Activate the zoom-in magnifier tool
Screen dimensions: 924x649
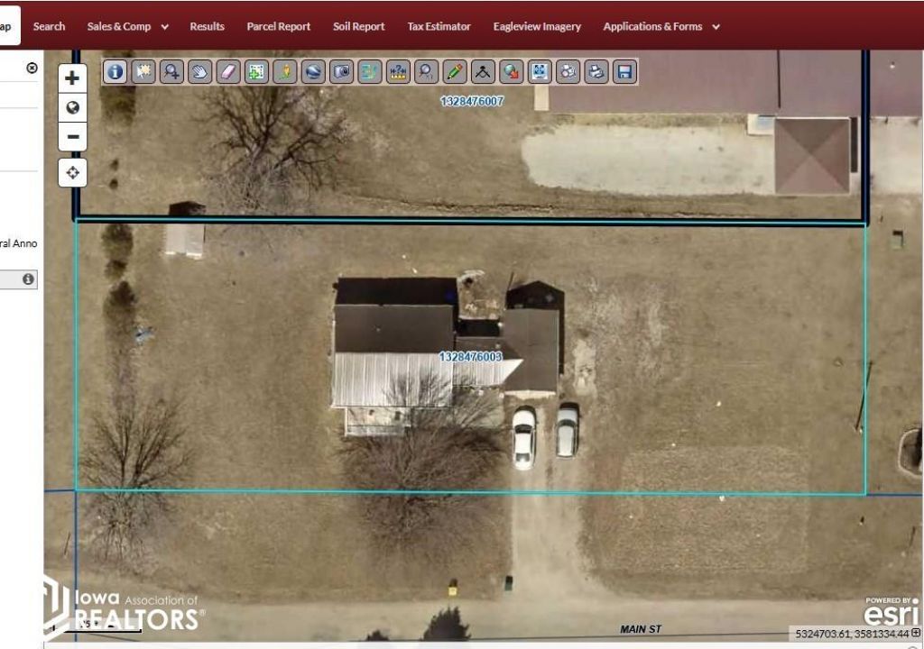171,72
